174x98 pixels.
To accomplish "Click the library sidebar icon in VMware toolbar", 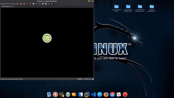I will point(43,4).
